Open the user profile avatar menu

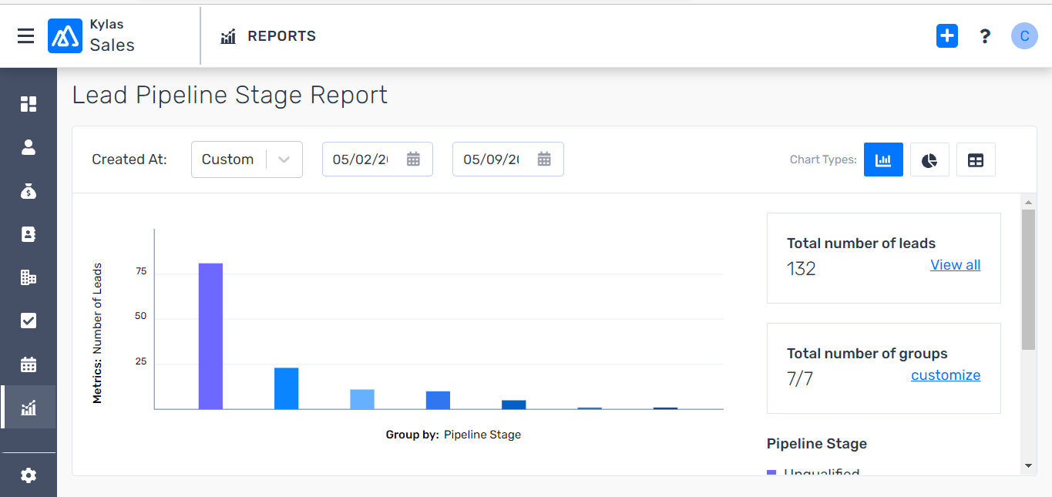(1024, 36)
